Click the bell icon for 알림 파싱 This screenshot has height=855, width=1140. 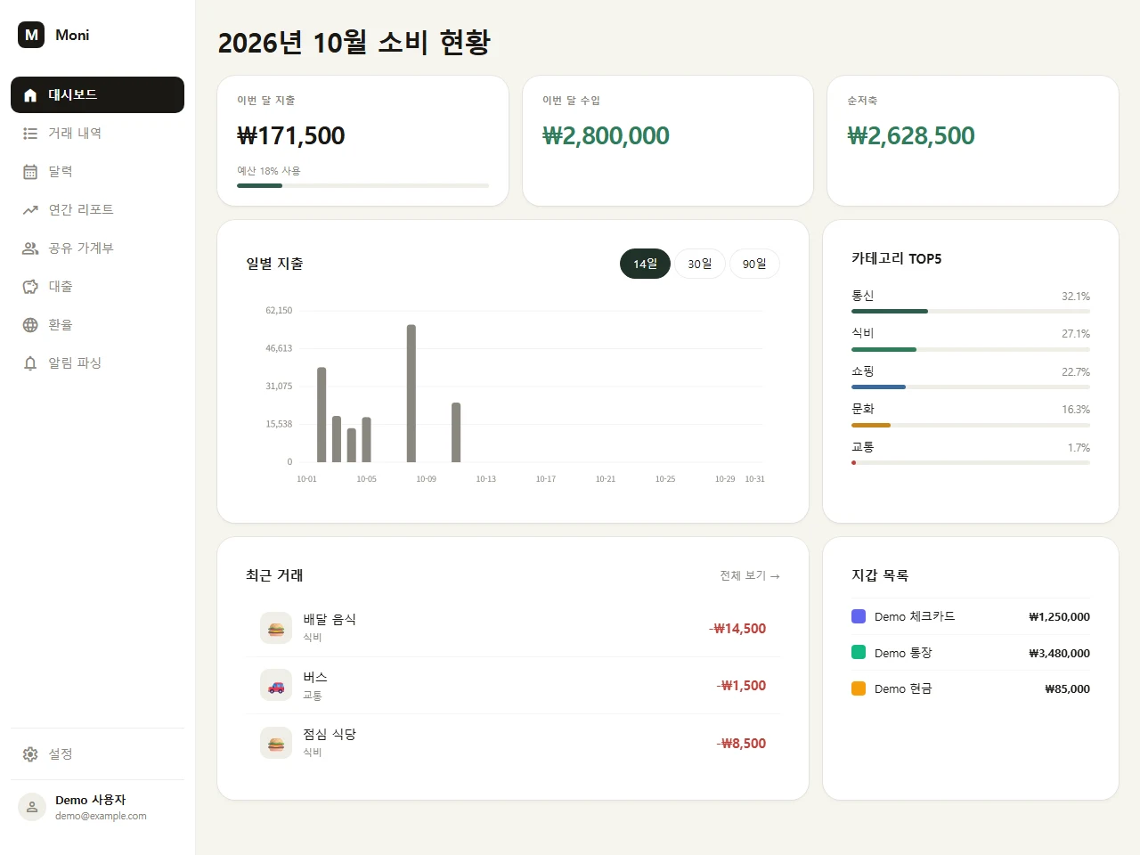coord(30,363)
